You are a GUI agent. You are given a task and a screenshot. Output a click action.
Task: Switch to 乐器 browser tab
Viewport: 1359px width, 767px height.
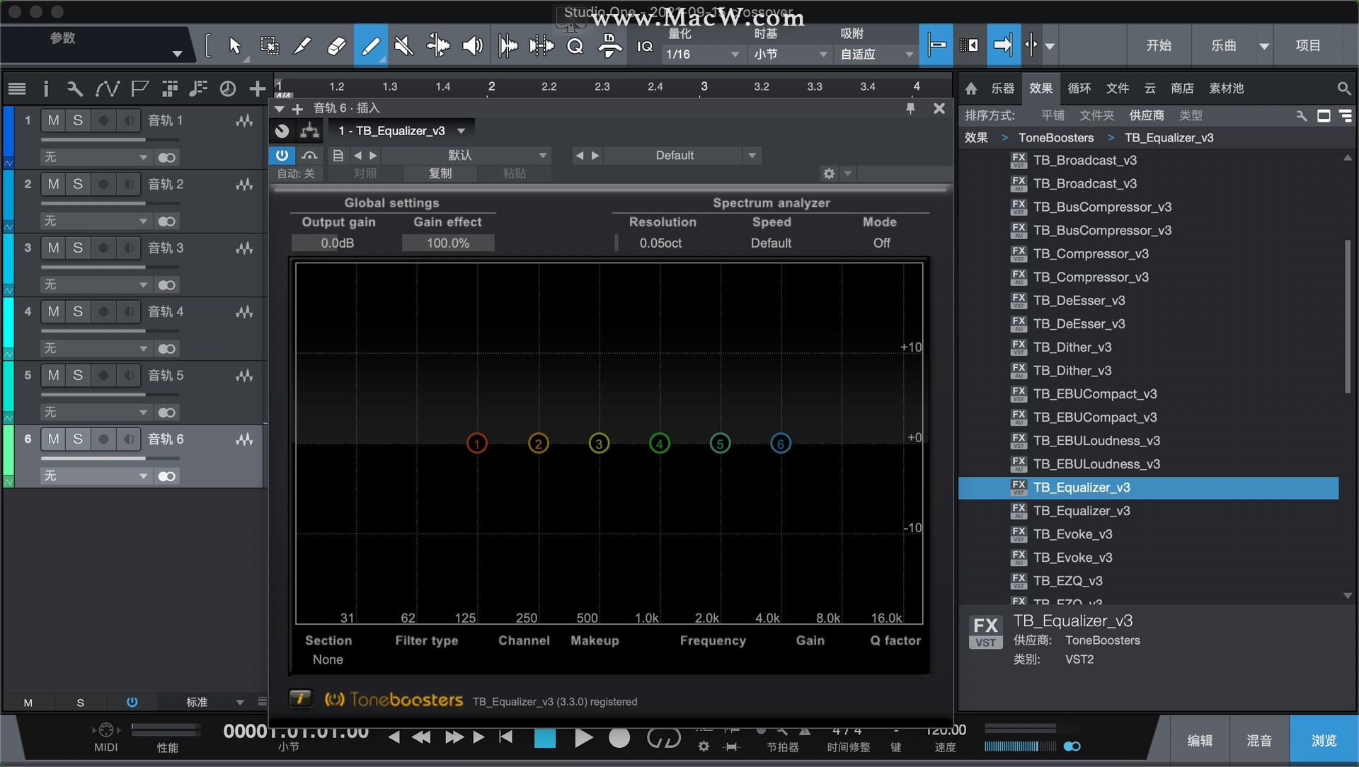click(x=1002, y=88)
